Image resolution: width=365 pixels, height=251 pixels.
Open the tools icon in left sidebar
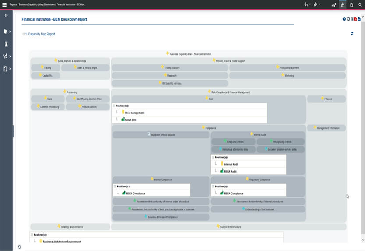(5, 57)
